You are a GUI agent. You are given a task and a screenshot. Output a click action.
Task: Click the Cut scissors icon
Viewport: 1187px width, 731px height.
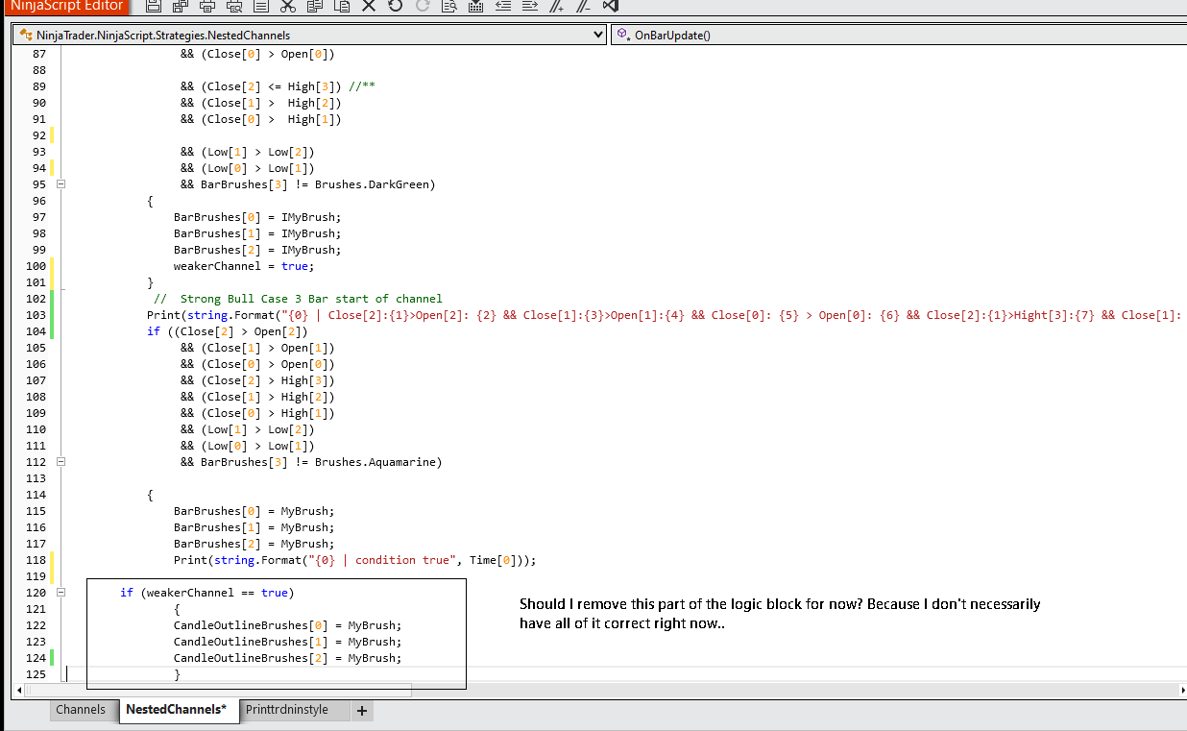coord(288,6)
